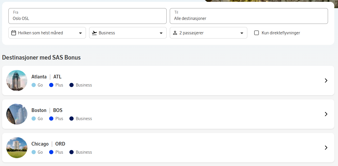Expand the Business cabin class dropdown
The image size is (338, 166).
tap(128, 33)
